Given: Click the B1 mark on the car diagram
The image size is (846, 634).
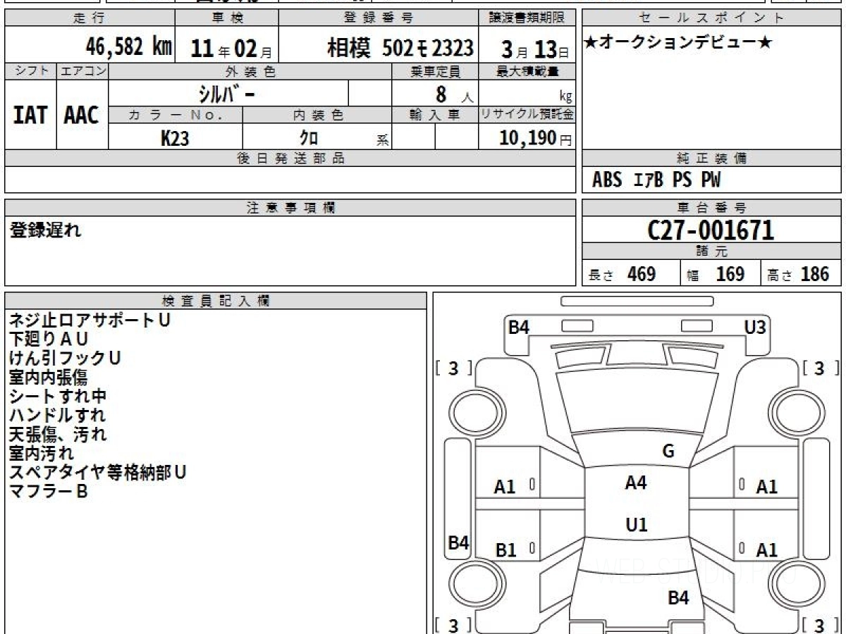Looking at the screenshot, I should tap(505, 550).
